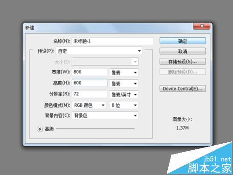The width and height of the screenshot is (233, 175).
Task: Open the height unit dropdown 像素
Action: [x=123, y=84]
